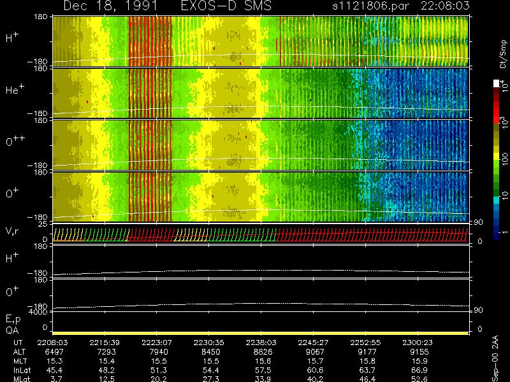Click the "100" color bar tick label
510x382 pixels.
(x=505, y=159)
